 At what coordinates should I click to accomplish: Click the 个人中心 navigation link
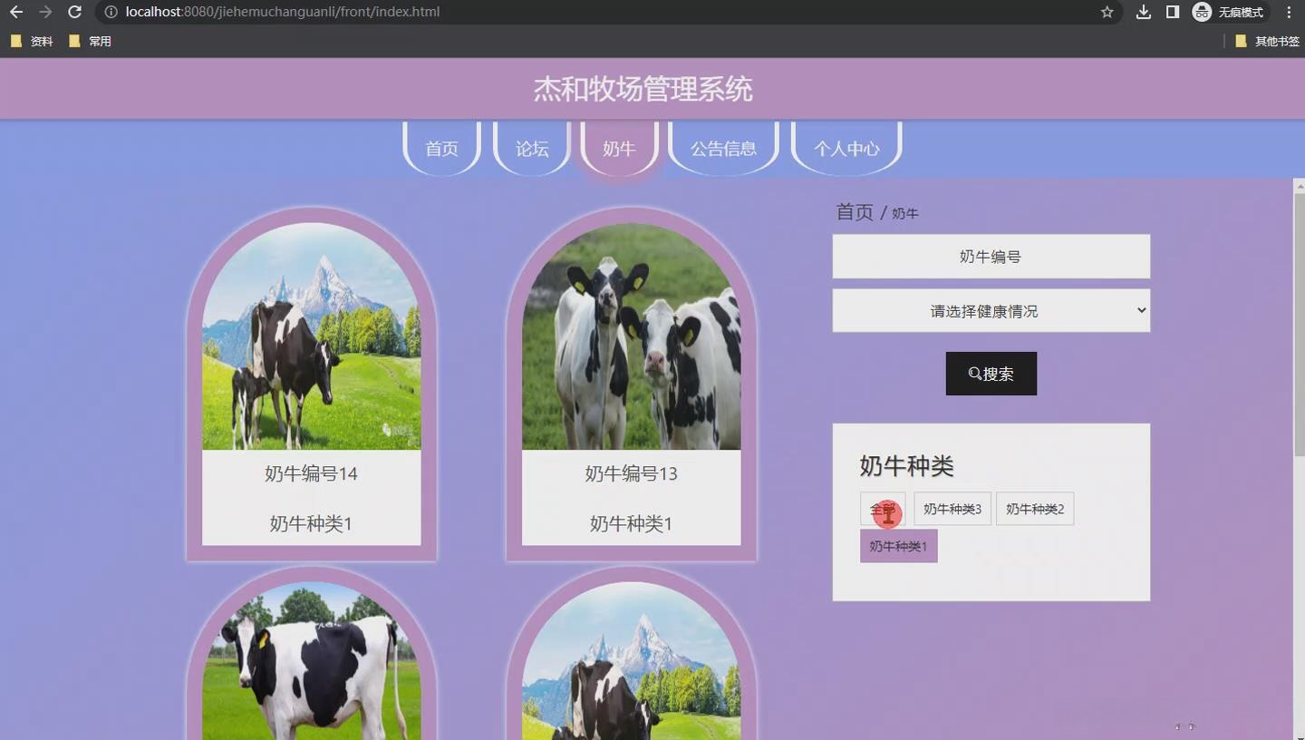(x=846, y=149)
